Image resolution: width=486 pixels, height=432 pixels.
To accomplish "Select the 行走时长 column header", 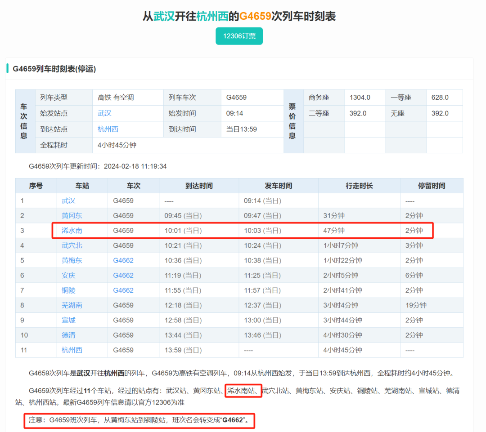I will [359, 186].
